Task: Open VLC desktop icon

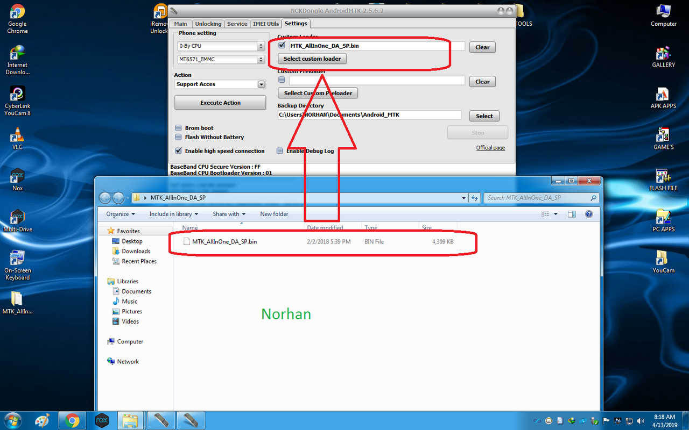Action: pos(17,138)
